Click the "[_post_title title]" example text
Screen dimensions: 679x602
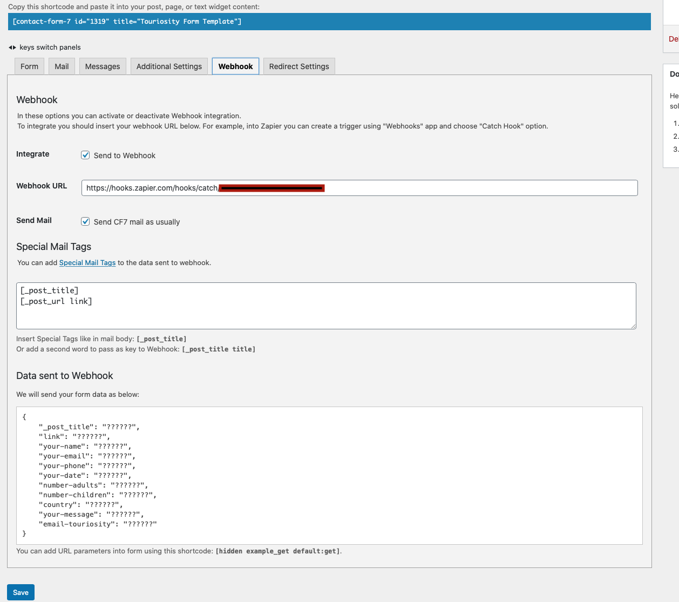coord(219,349)
